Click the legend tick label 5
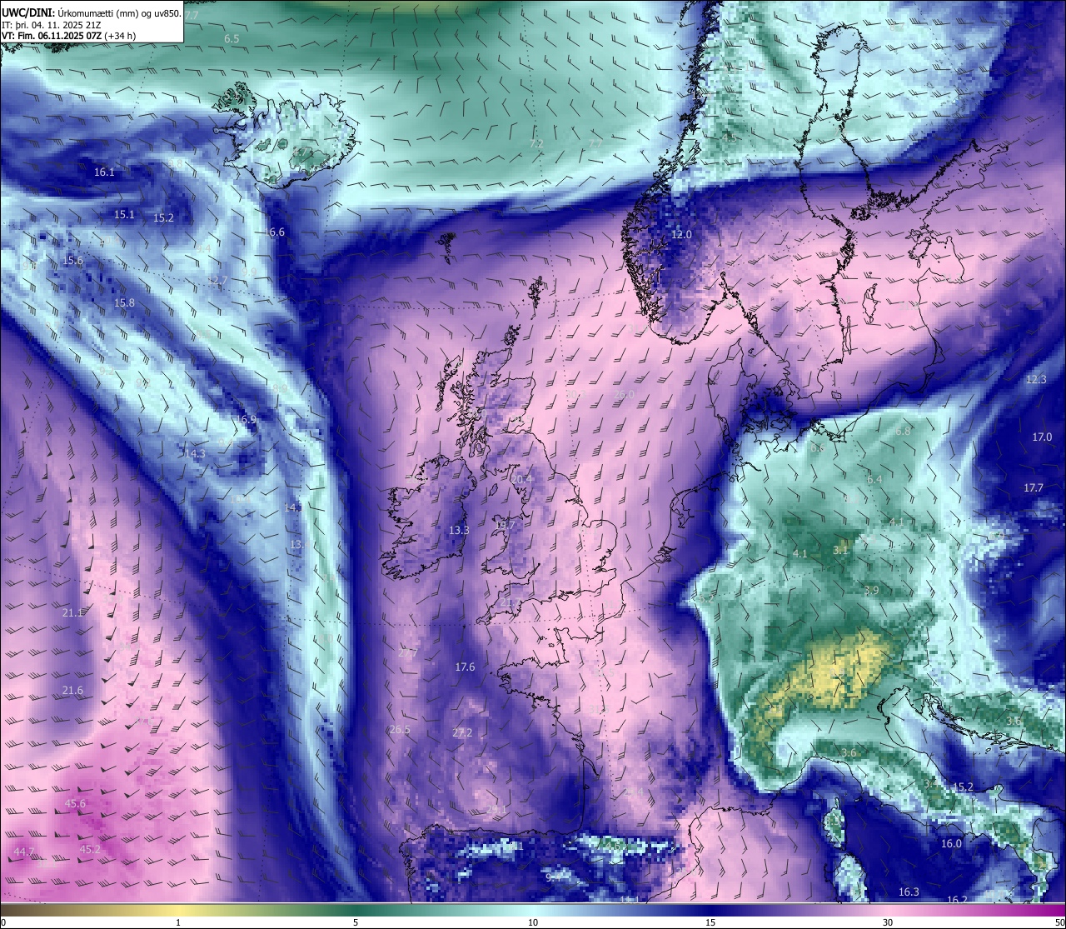This screenshot has height=929, width=1066. (x=356, y=922)
